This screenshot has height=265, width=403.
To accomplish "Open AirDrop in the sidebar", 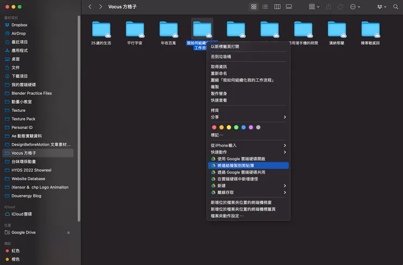I will click(19, 33).
